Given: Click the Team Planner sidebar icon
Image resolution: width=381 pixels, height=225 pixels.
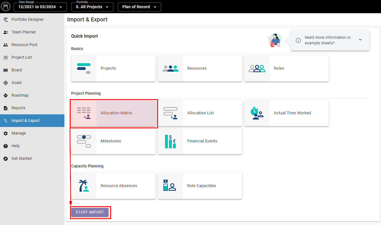Looking at the screenshot, I should point(6,32).
